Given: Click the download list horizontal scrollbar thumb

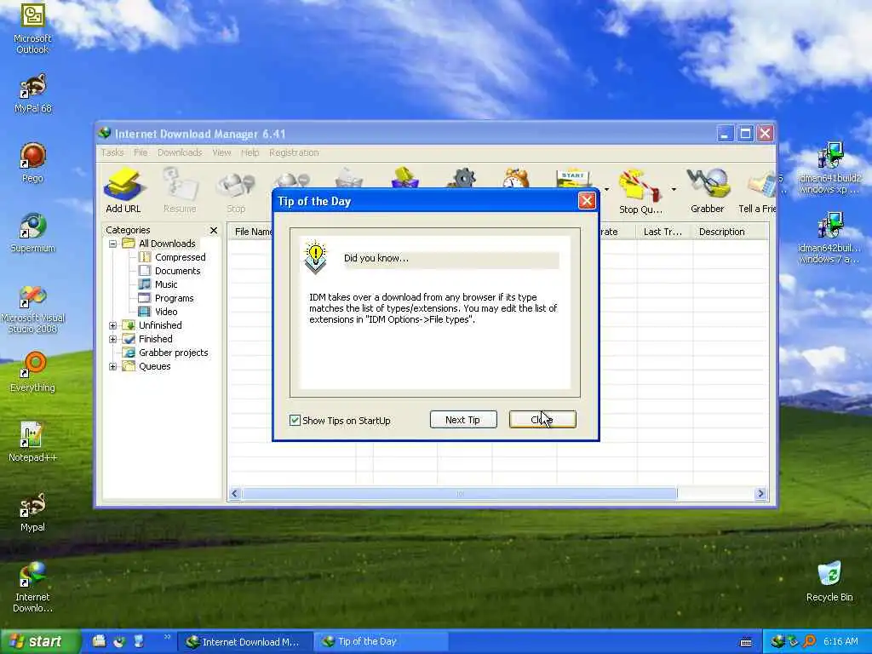Looking at the screenshot, I should point(459,493).
